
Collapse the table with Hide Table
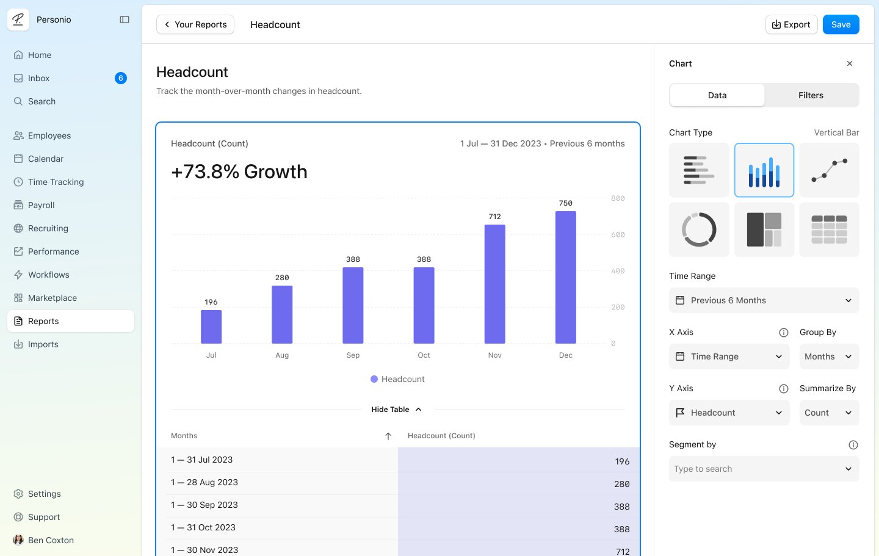coord(397,410)
